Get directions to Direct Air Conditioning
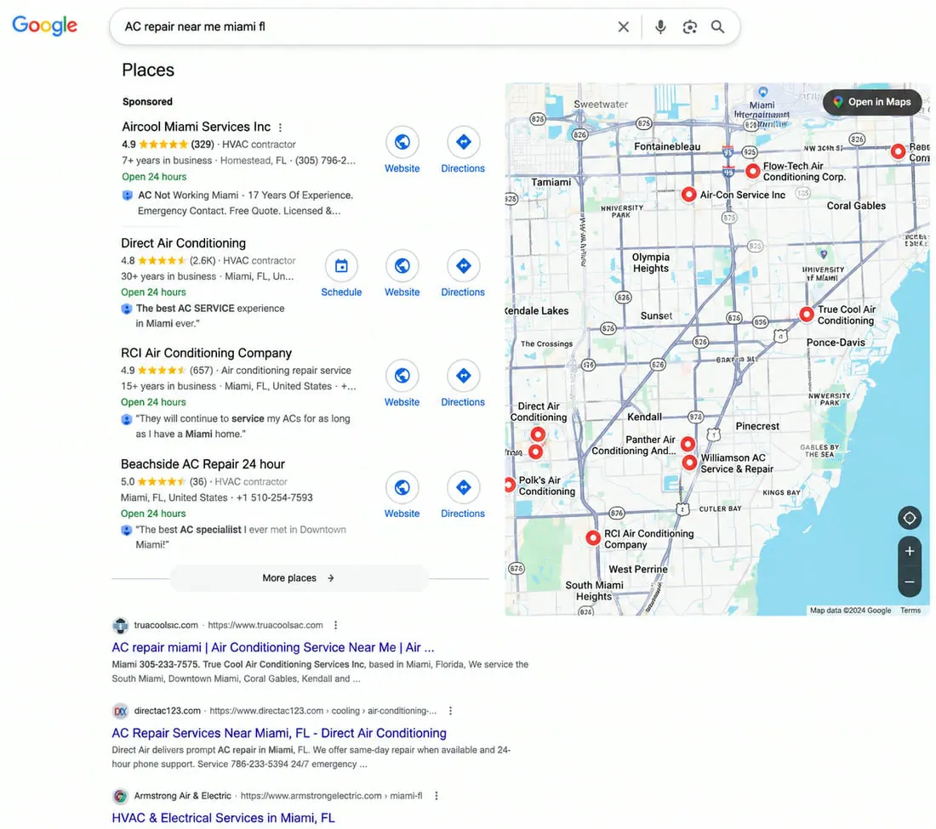 [463, 266]
